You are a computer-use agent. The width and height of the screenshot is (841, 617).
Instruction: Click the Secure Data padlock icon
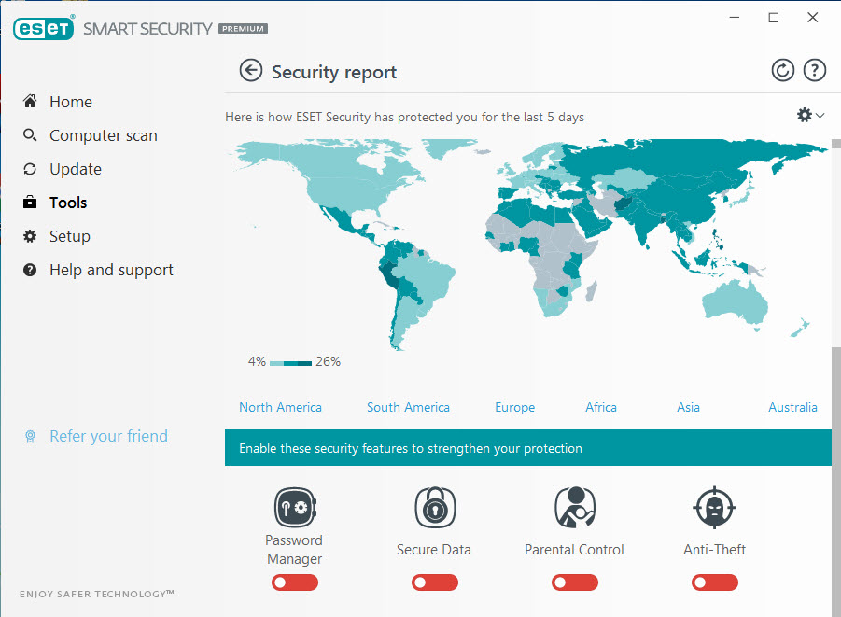pyautogui.click(x=435, y=507)
